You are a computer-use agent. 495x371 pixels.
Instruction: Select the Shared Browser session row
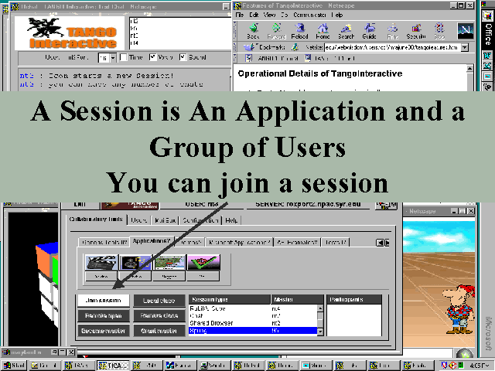pos(253,323)
